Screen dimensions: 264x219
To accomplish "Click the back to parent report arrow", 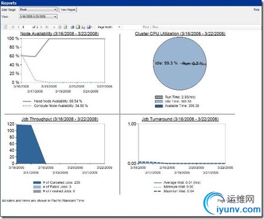I will (x=54, y=27).
